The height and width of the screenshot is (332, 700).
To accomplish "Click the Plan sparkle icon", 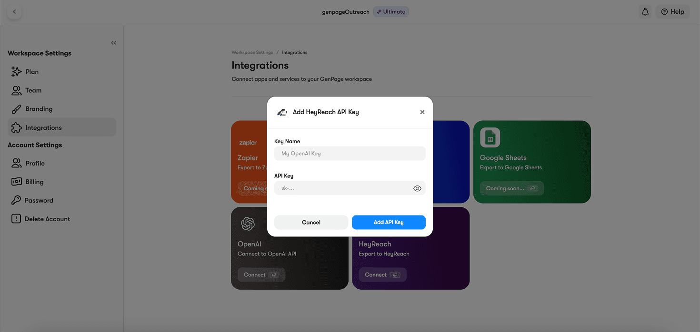I will (16, 72).
